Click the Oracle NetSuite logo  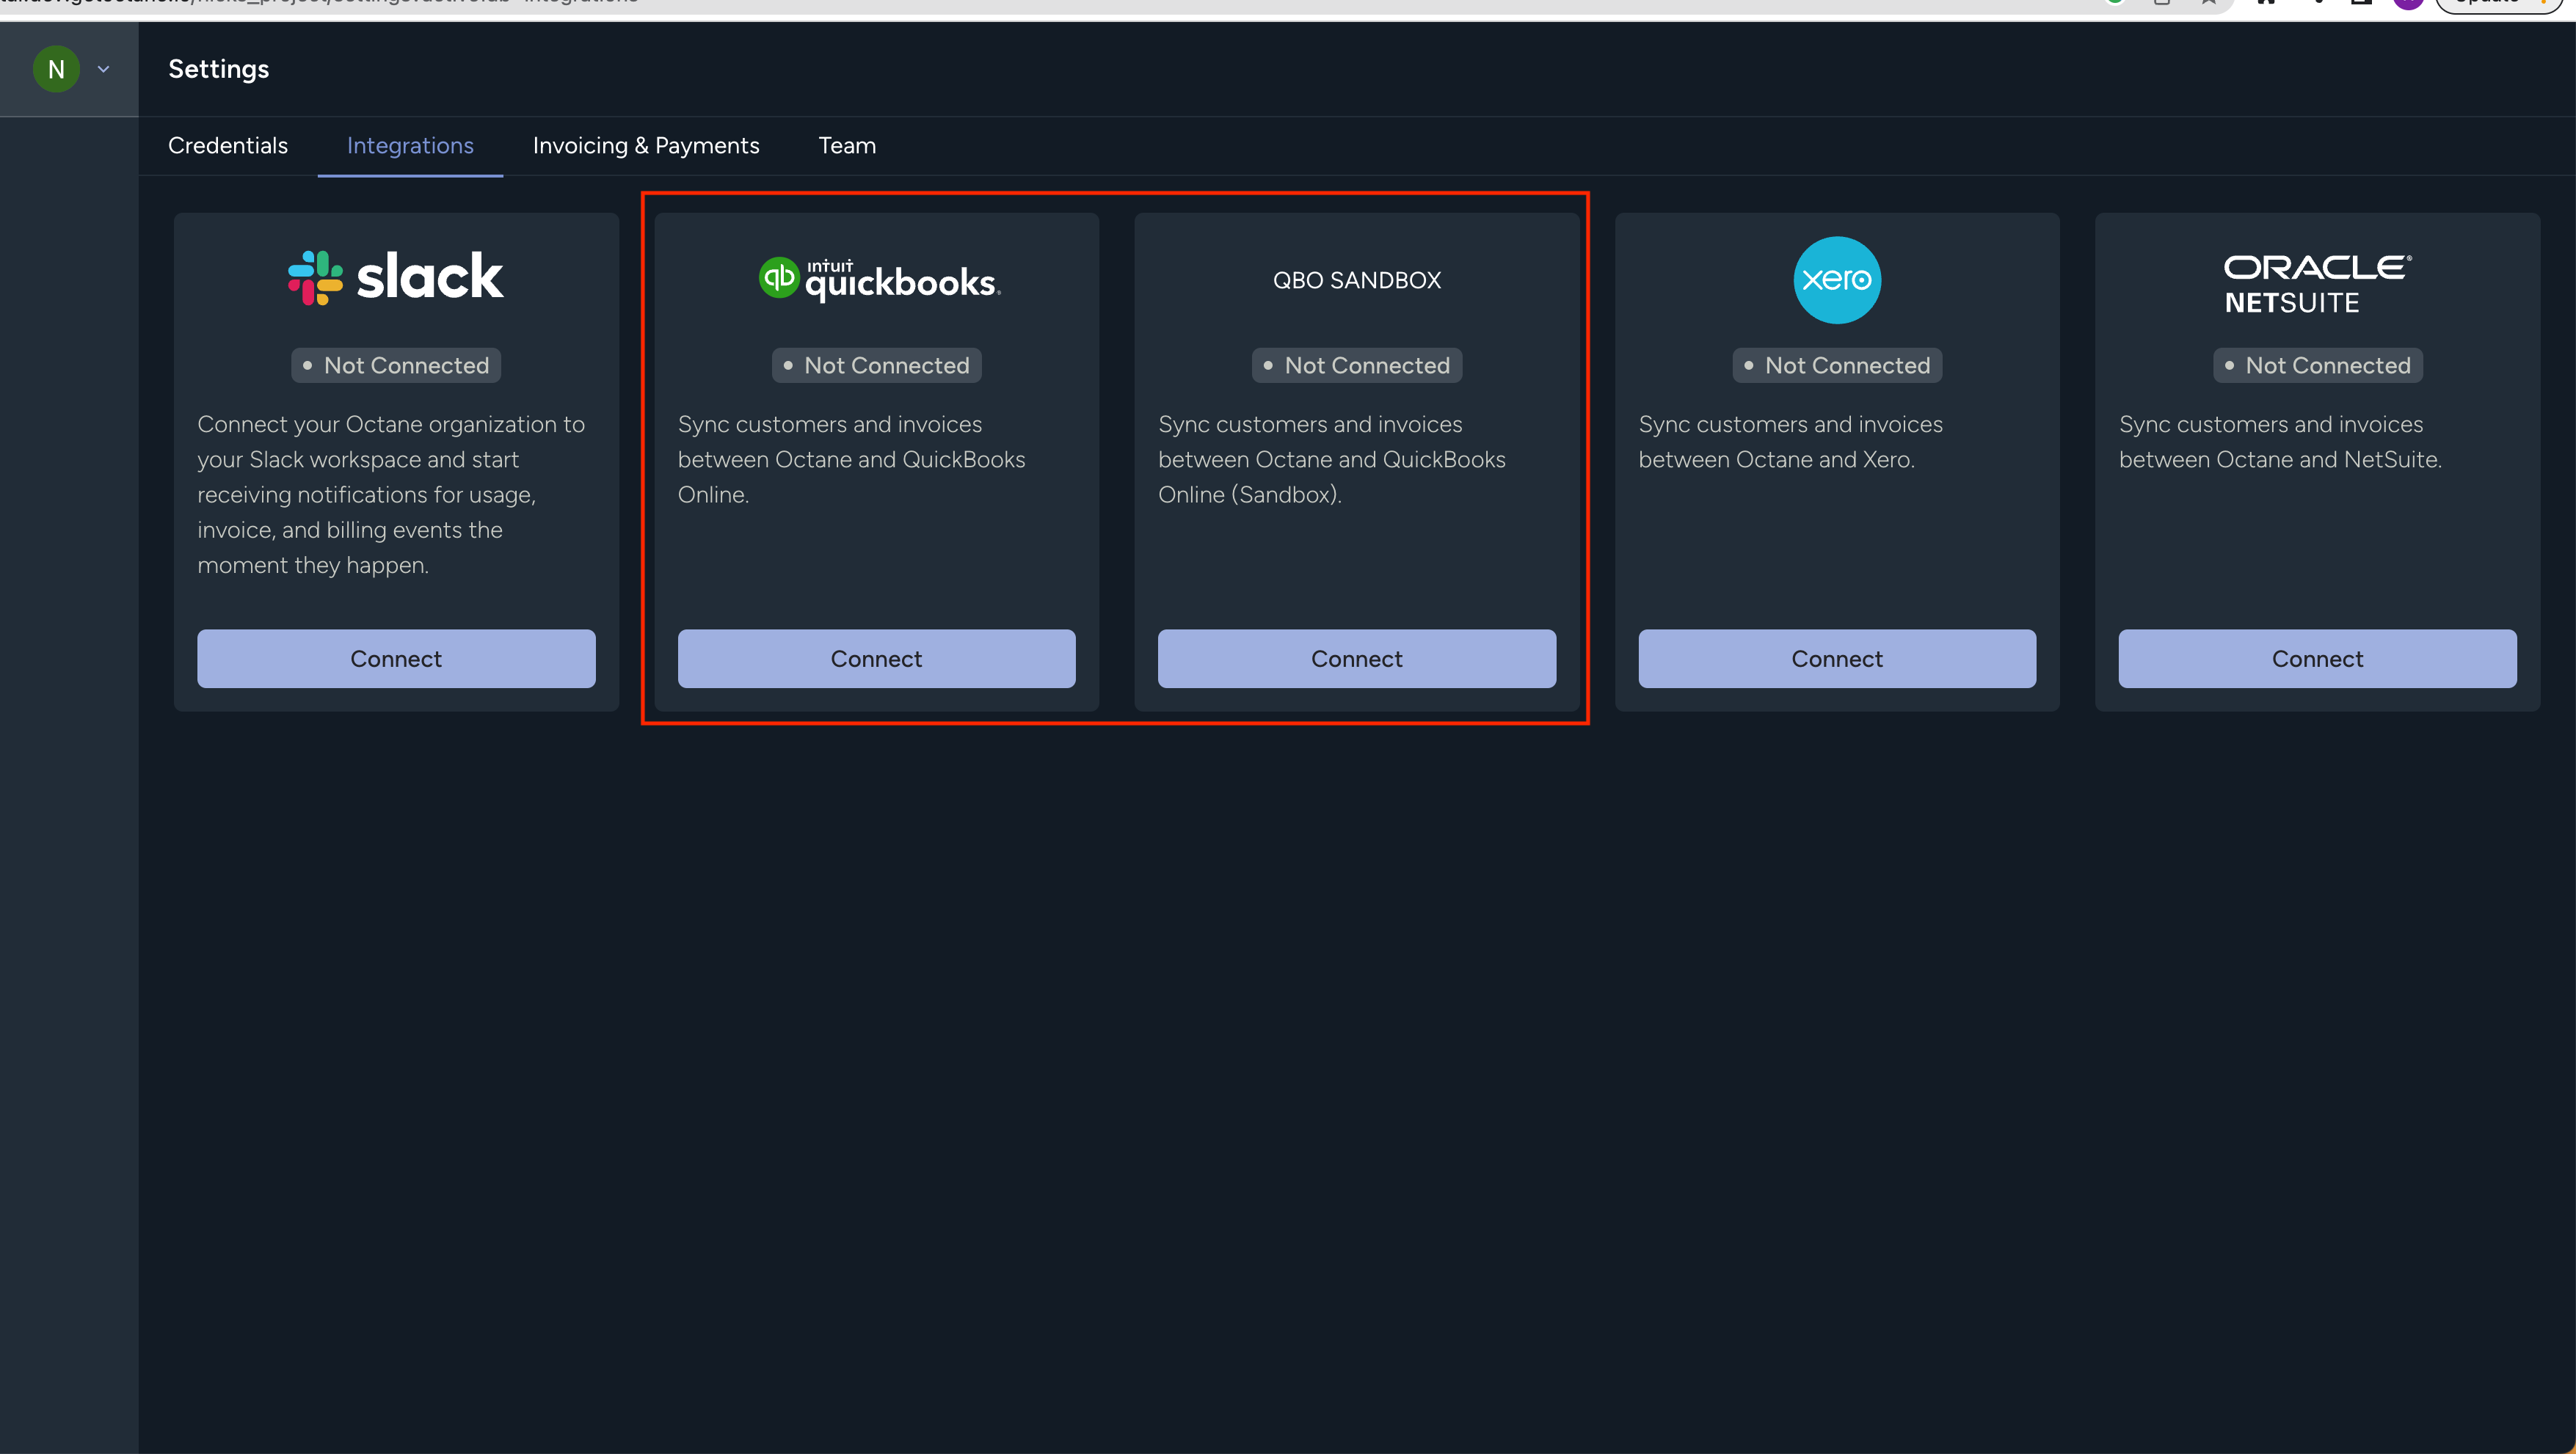[2316, 284]
